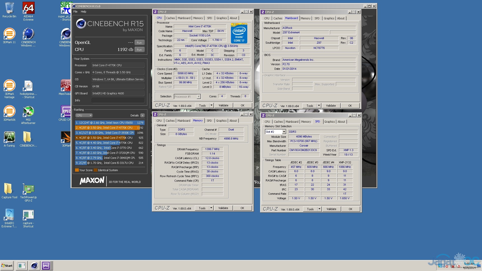Launch TechPowerUp GPU-Z desktop icon

[x=28, y=192]
